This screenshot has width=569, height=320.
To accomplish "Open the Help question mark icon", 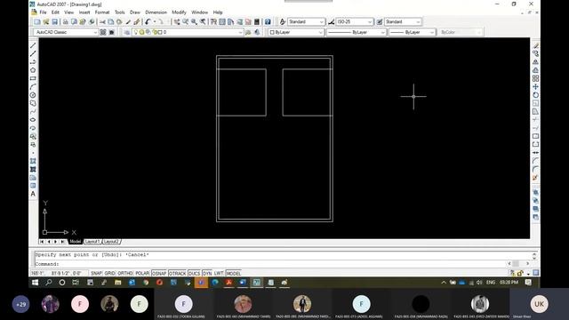I will pos(268,21).
